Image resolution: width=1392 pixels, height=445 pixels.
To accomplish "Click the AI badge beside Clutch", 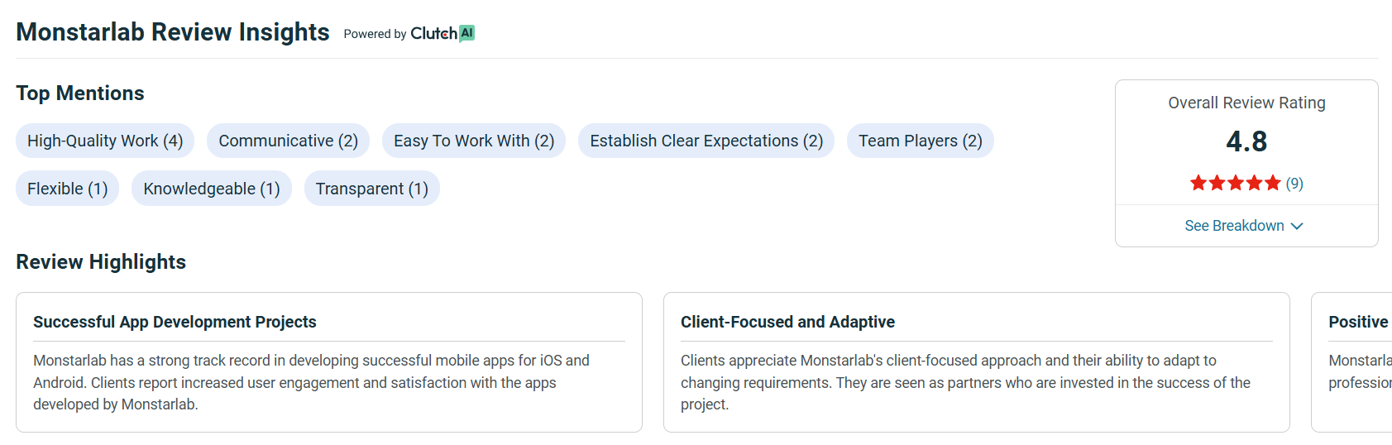I will point(467,32).
